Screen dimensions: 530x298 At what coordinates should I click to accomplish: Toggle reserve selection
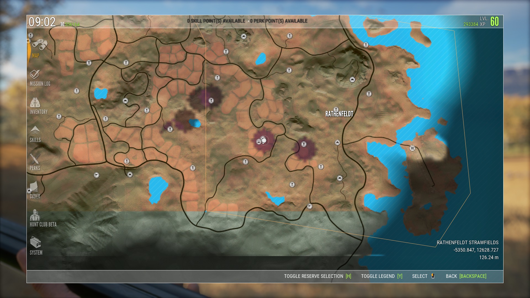(317, 276)
